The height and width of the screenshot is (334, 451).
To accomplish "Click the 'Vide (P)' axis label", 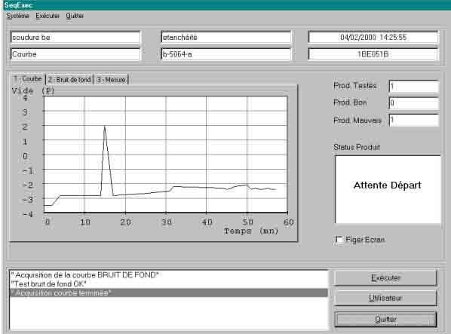I will [x=33, y=90].
